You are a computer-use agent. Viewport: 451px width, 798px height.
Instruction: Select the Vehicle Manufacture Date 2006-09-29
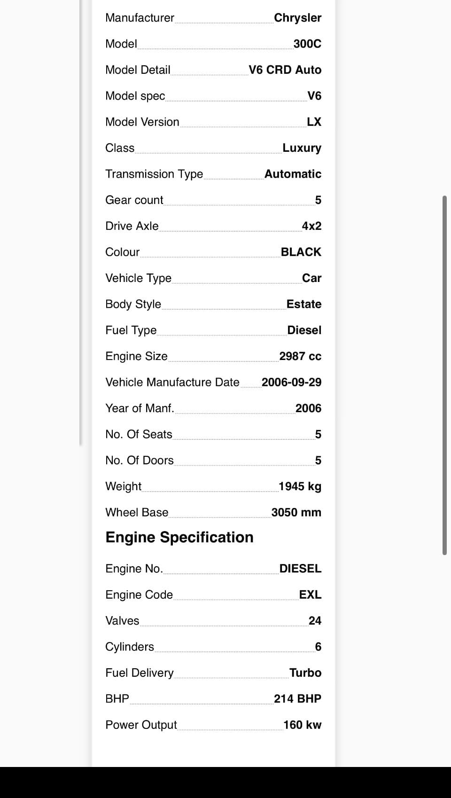click(292, 382)
